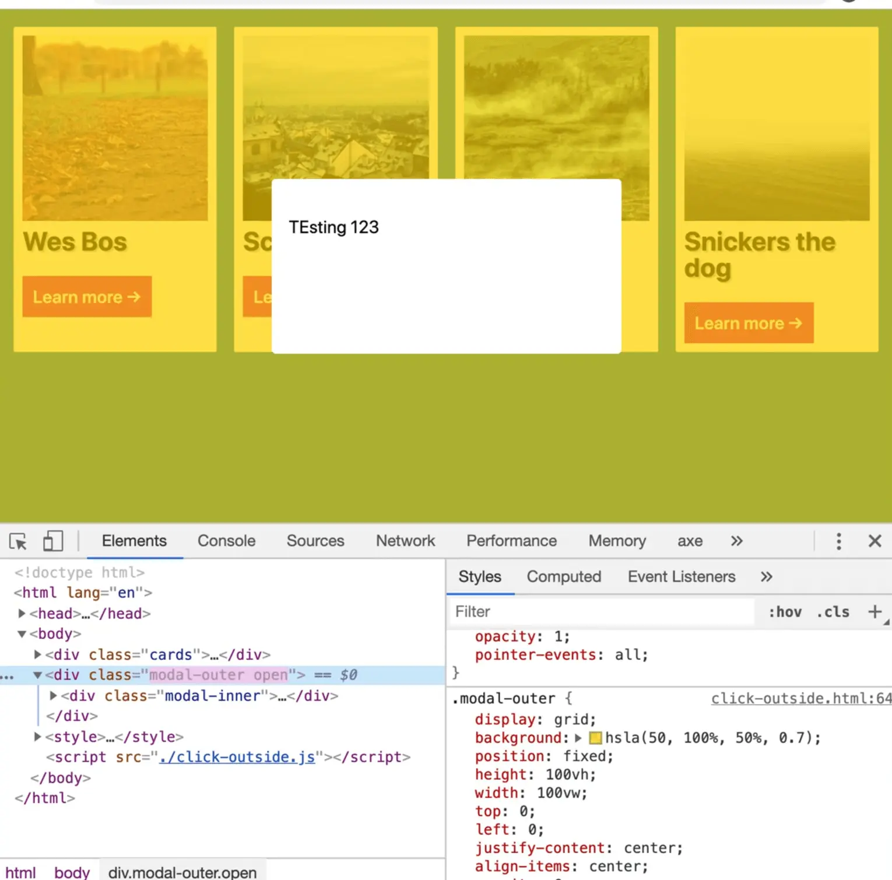The height and width of the screenshot is (880, 892).
Task: Switch to the Computed styles tab
Action: click(563, 577)
